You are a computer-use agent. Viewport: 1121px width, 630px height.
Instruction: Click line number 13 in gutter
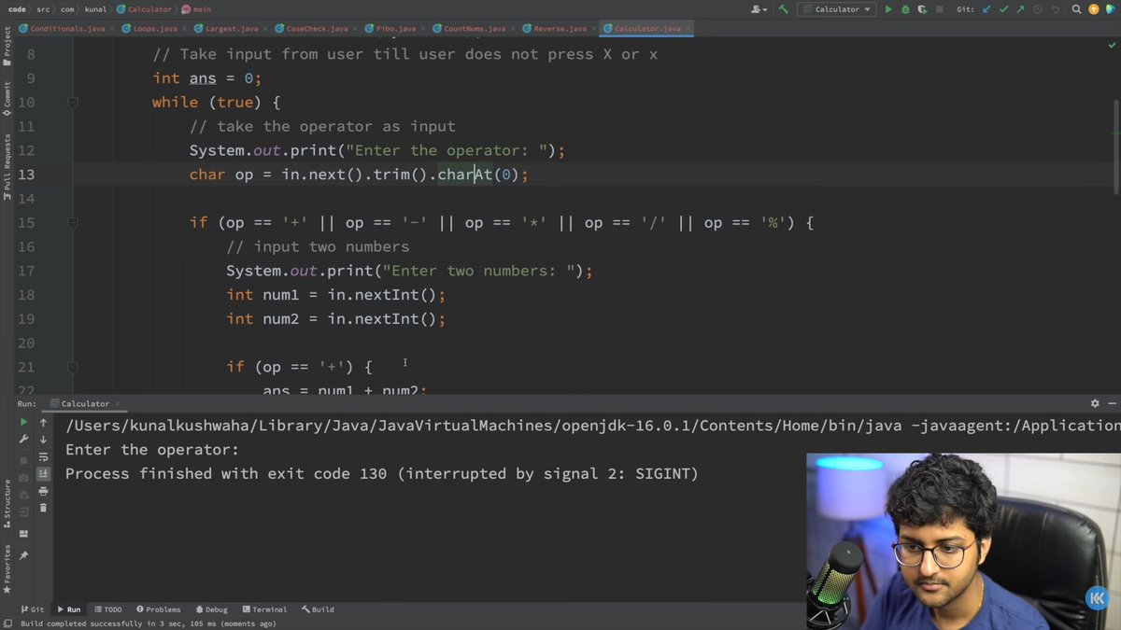click(x=25, y=175)
